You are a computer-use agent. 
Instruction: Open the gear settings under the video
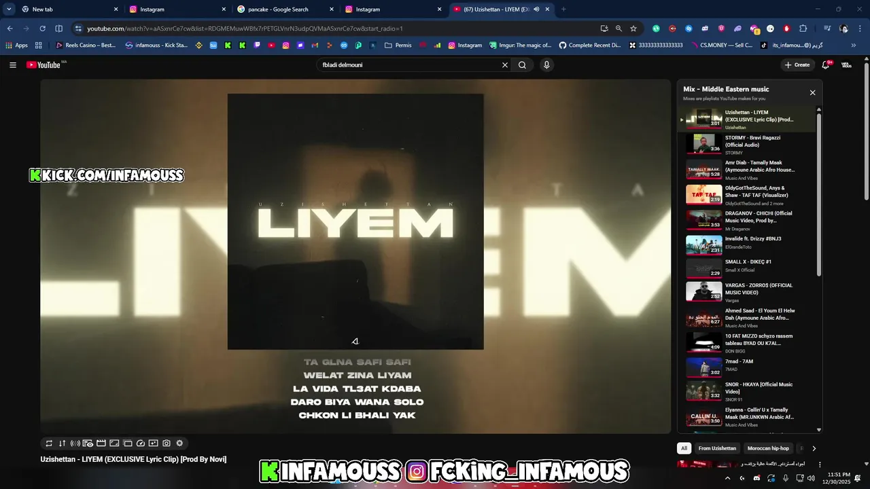[179, 443]
